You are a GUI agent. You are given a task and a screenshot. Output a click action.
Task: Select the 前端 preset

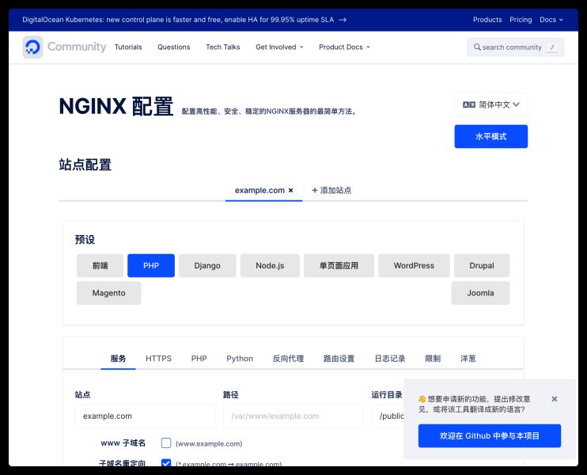click(x=100, y=265)
